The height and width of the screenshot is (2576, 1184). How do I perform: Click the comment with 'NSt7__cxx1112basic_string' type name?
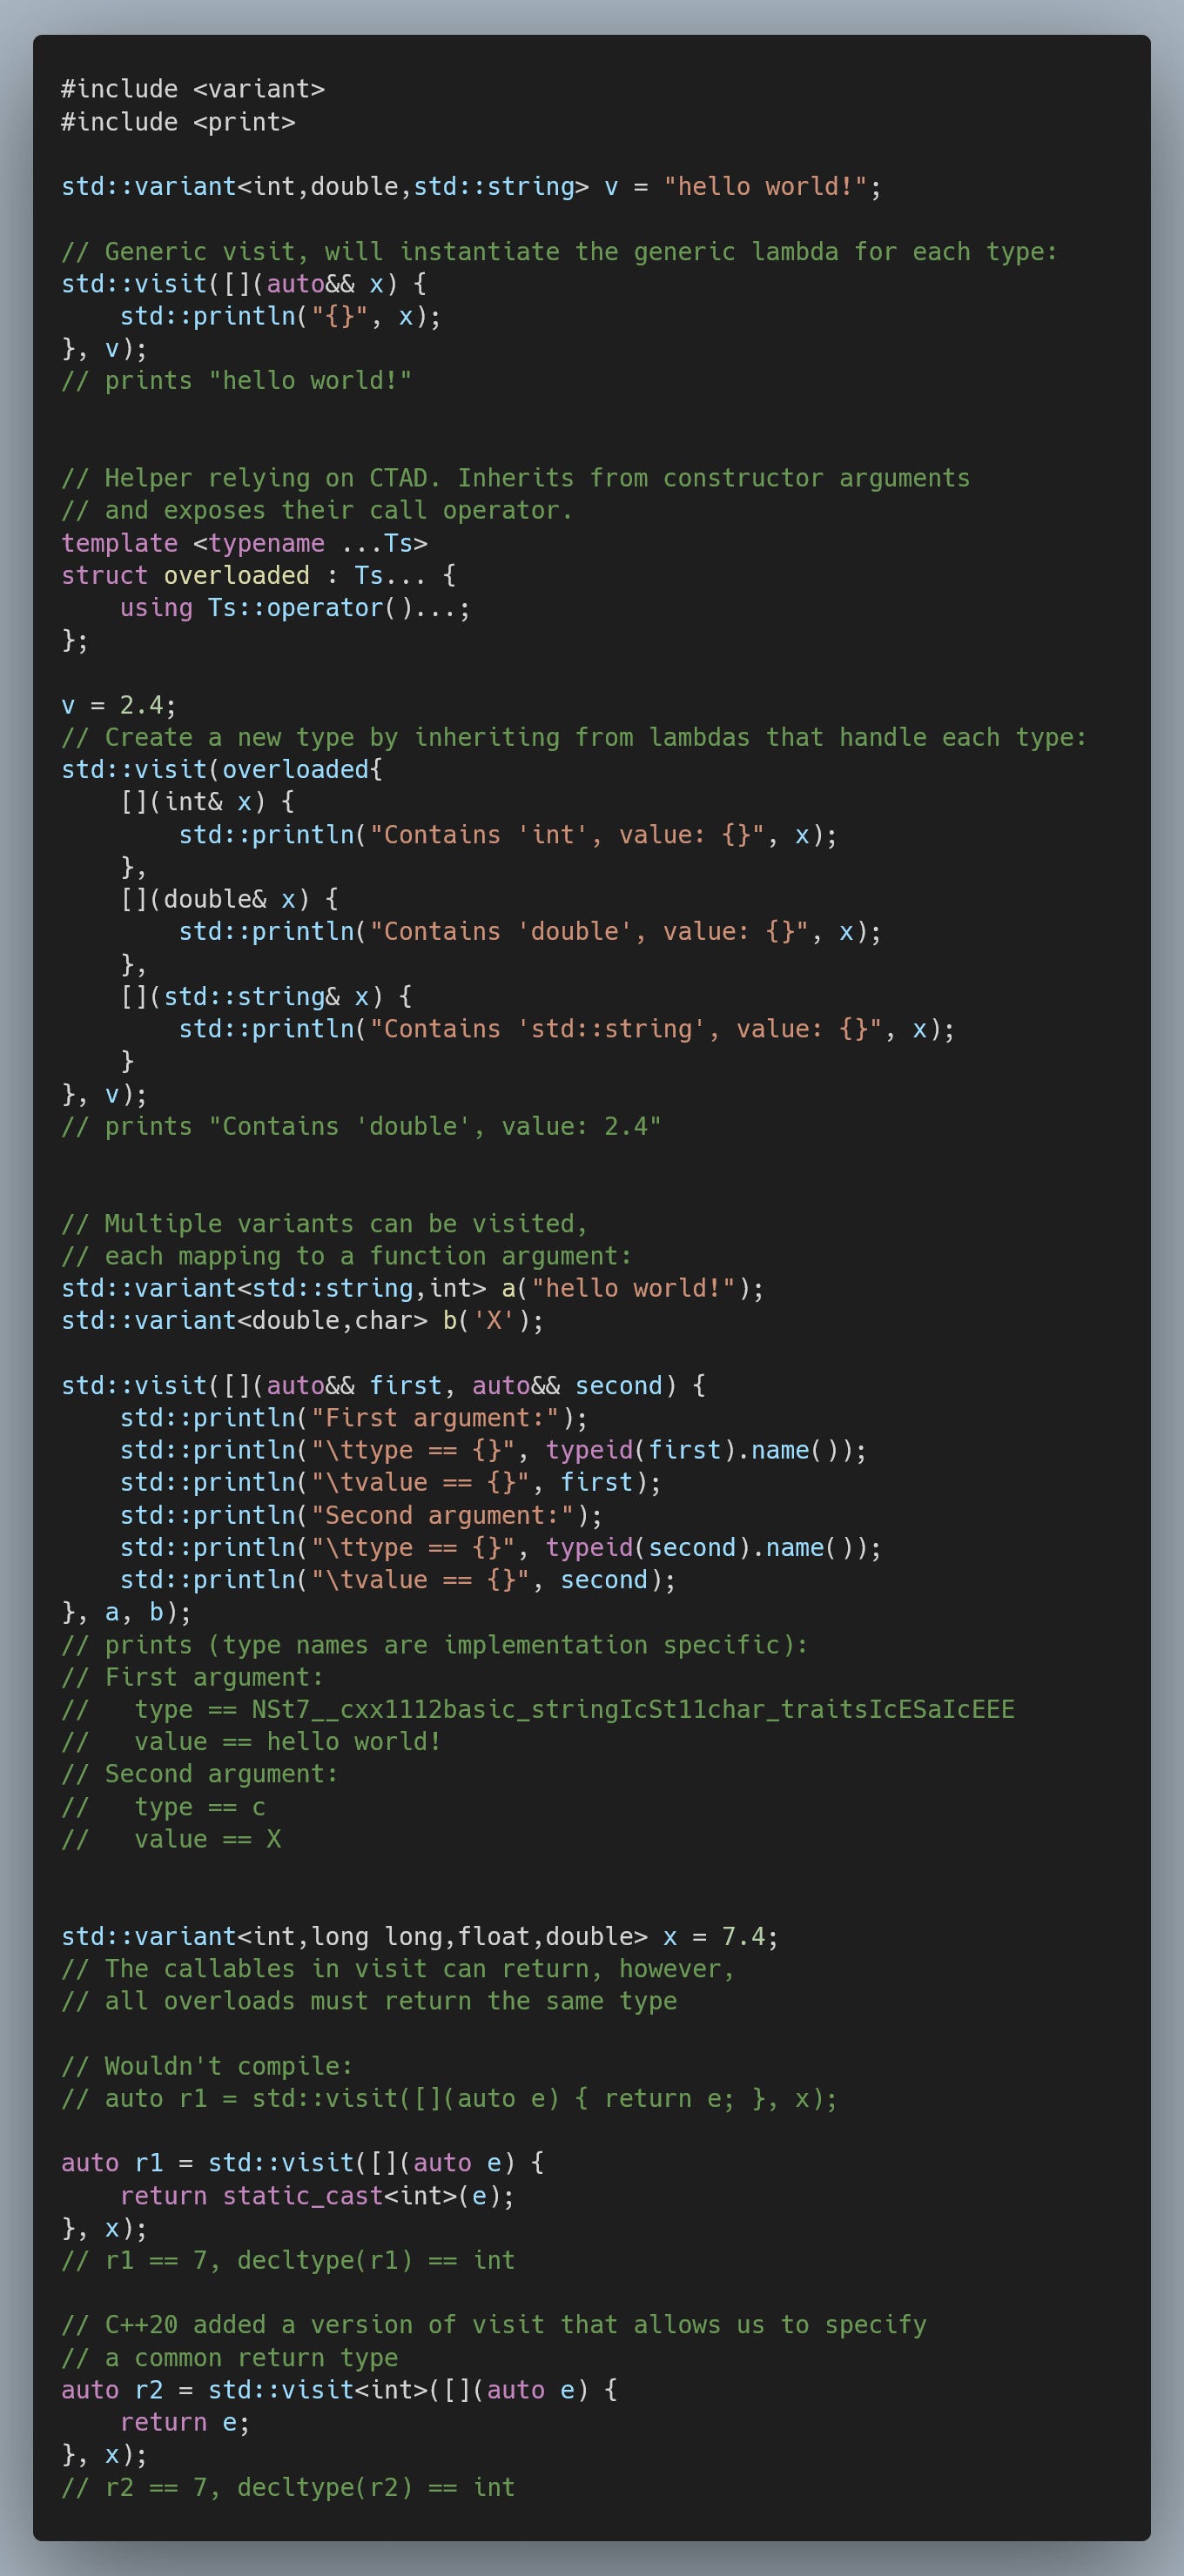pos(538,1709)
